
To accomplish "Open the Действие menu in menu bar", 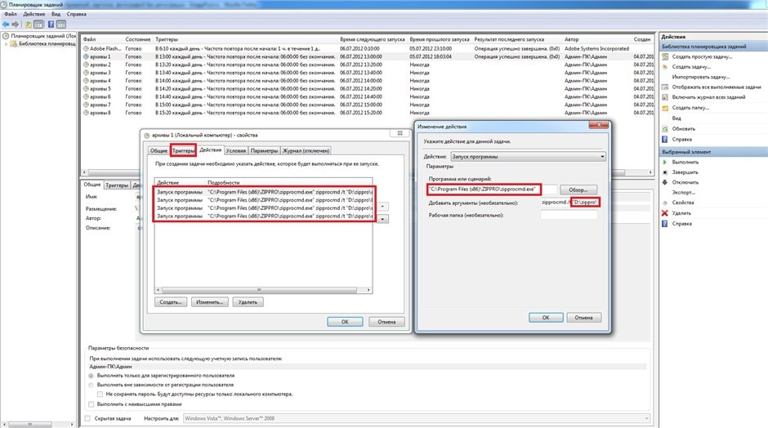I will (x=34, y=14).
